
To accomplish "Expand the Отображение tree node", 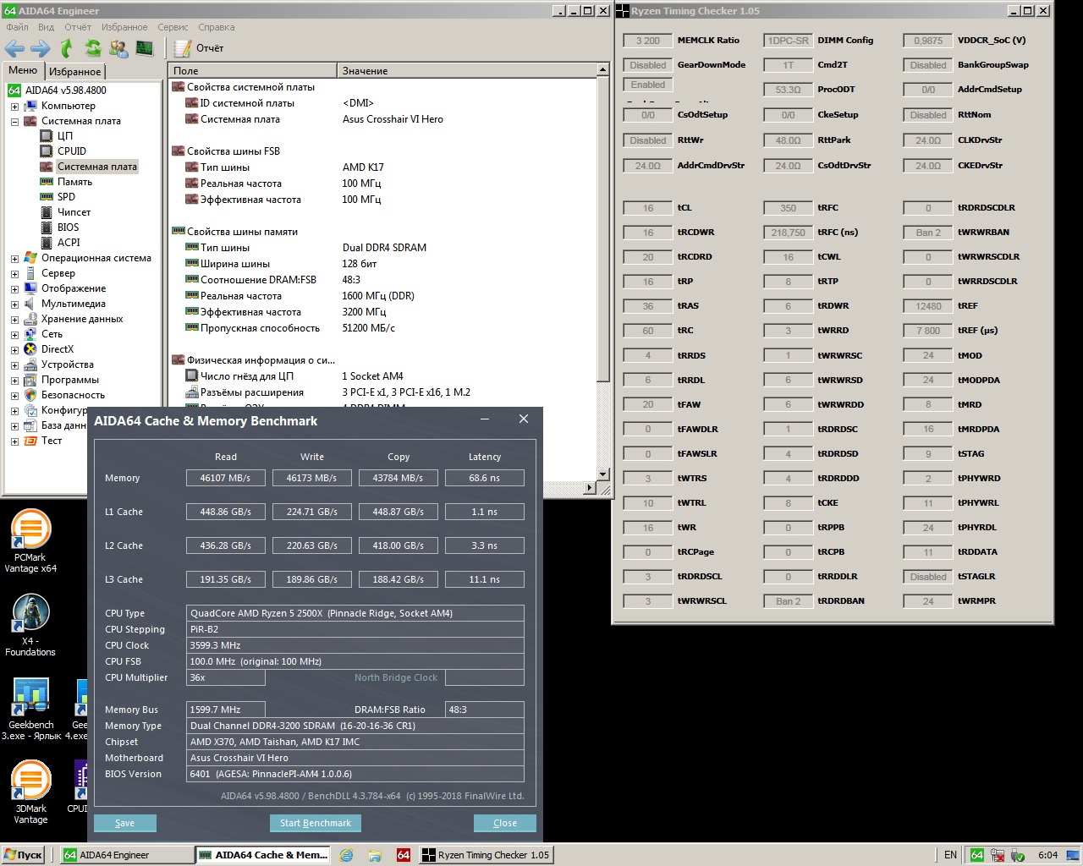I will tap(14, 289).
